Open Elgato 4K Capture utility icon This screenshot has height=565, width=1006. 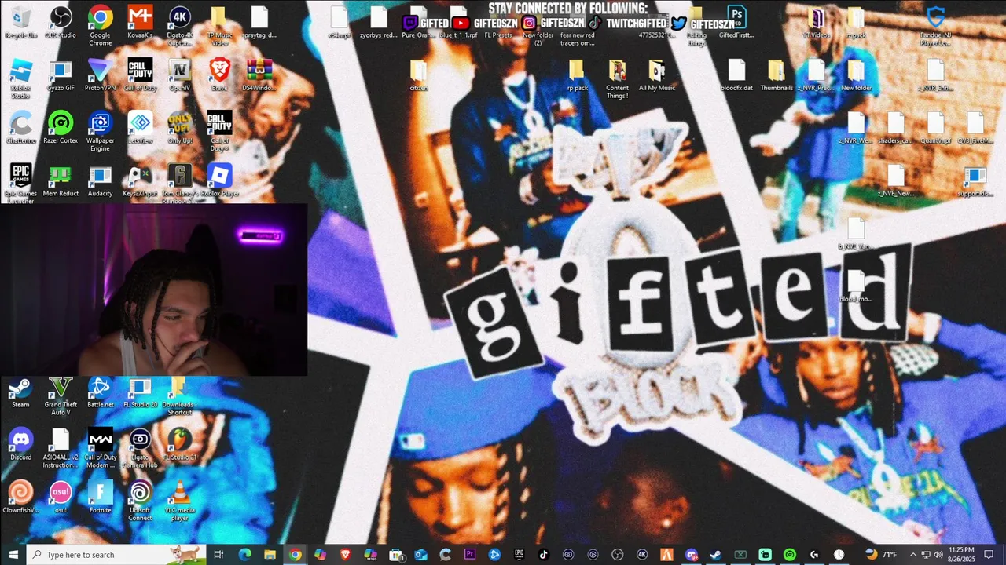pos(180,26)
